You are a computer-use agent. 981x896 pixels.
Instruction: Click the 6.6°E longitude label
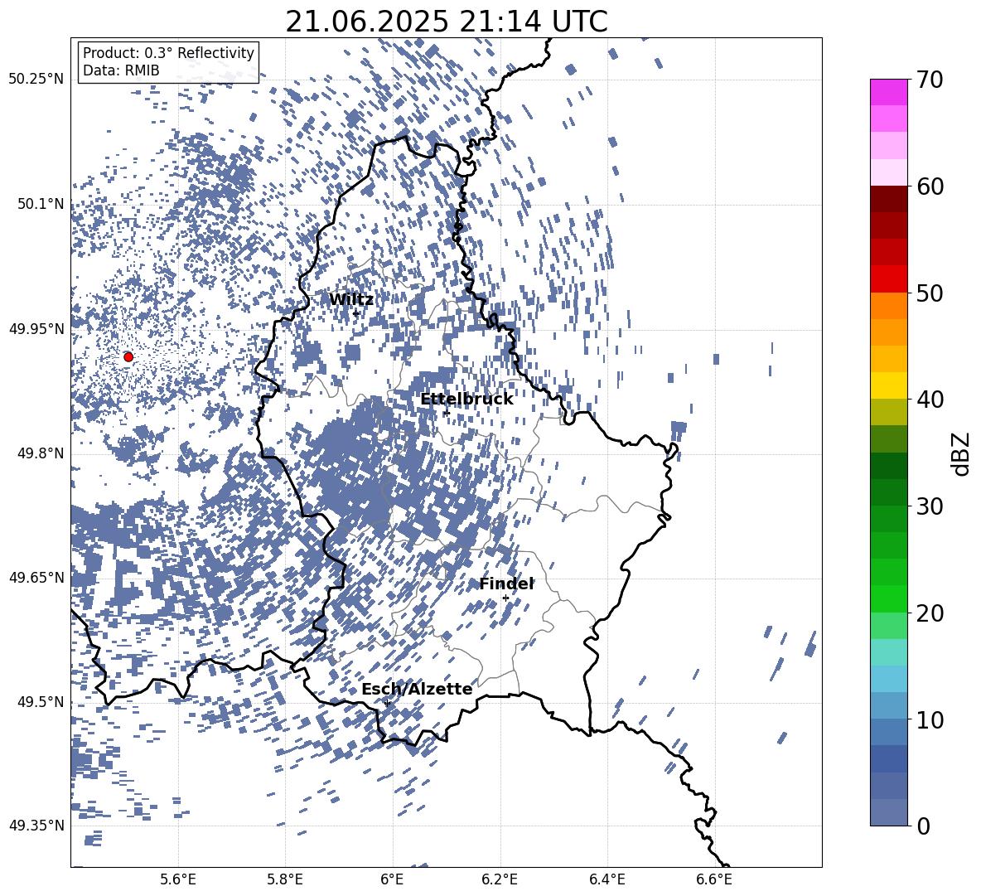point(714,879)
